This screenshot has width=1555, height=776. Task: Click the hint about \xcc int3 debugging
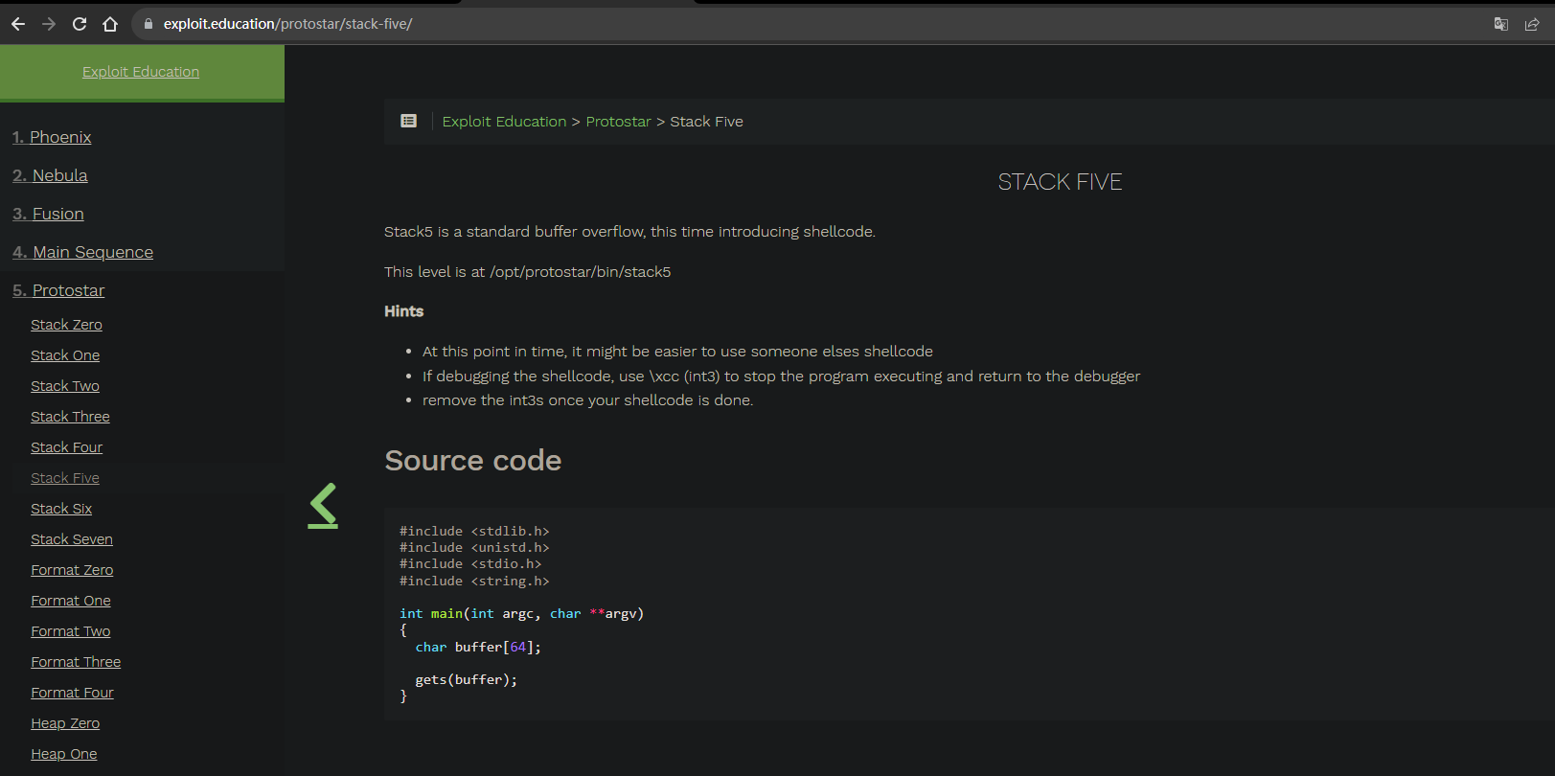781,377
